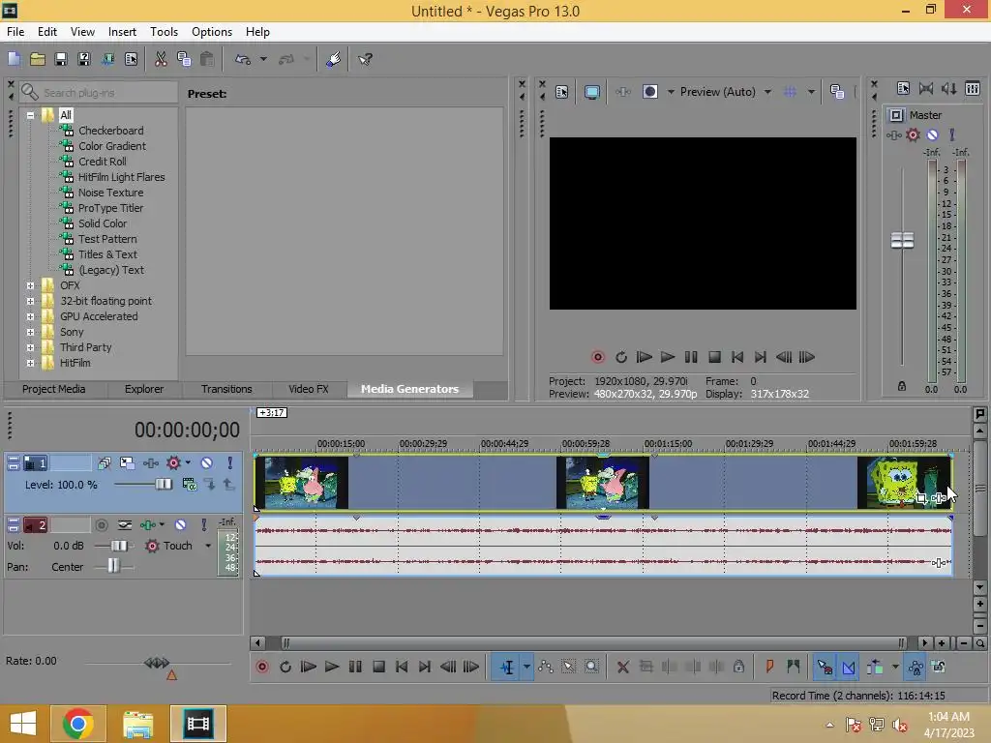The width and height of the screenshot is (991, 743).
Task: Click Copy Snapshot to Clipboard icon
Action: [837, 92]
